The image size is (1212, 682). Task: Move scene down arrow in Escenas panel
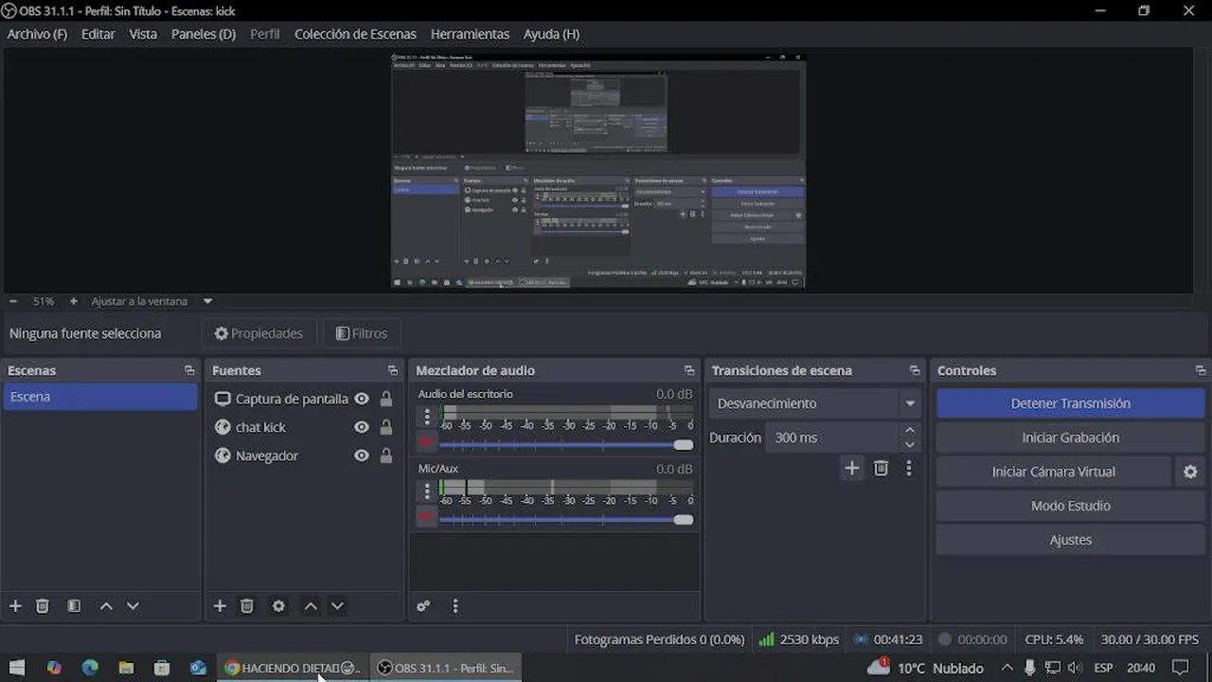point(133,606)
